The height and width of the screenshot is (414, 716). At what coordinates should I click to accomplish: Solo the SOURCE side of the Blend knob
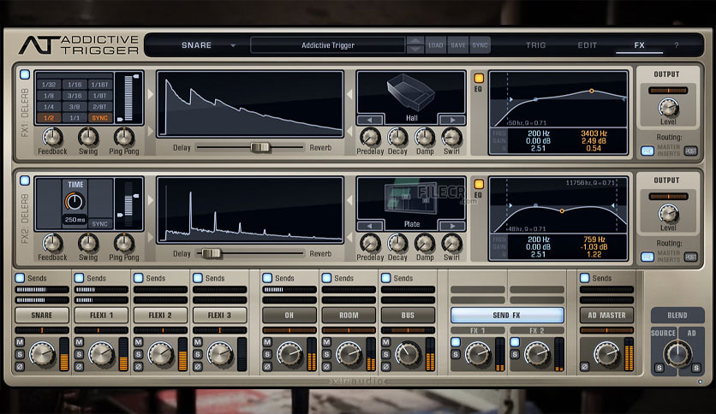(659, 368)
